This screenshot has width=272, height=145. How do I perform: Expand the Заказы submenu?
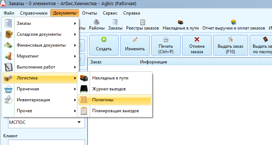point(40,23)
